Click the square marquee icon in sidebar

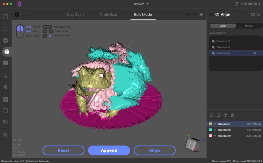click(5, 111)
